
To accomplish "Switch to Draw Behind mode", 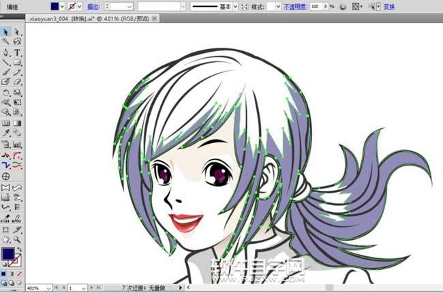I will click(12, 283).
